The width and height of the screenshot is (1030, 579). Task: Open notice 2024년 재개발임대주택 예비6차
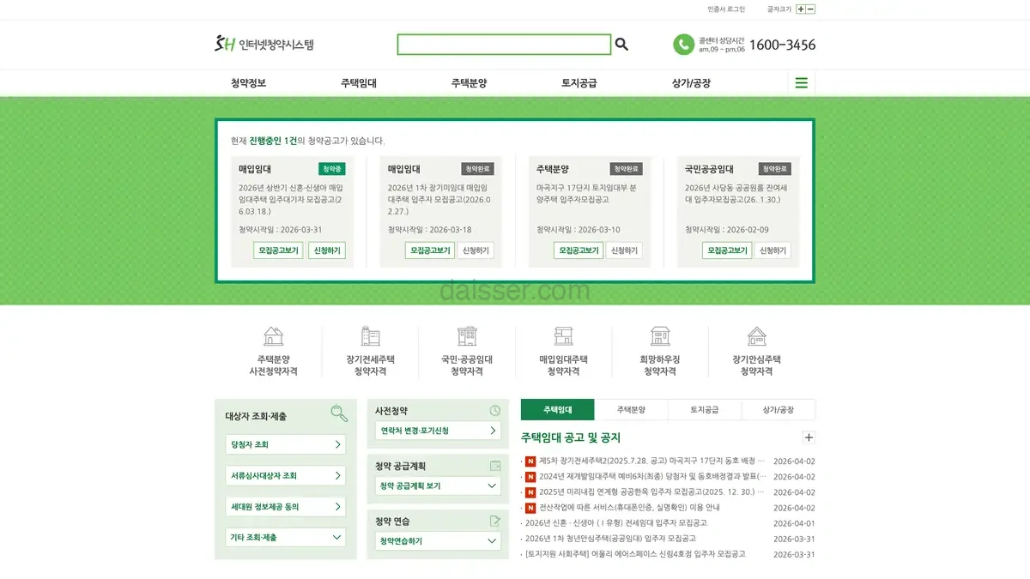point(651,477)
